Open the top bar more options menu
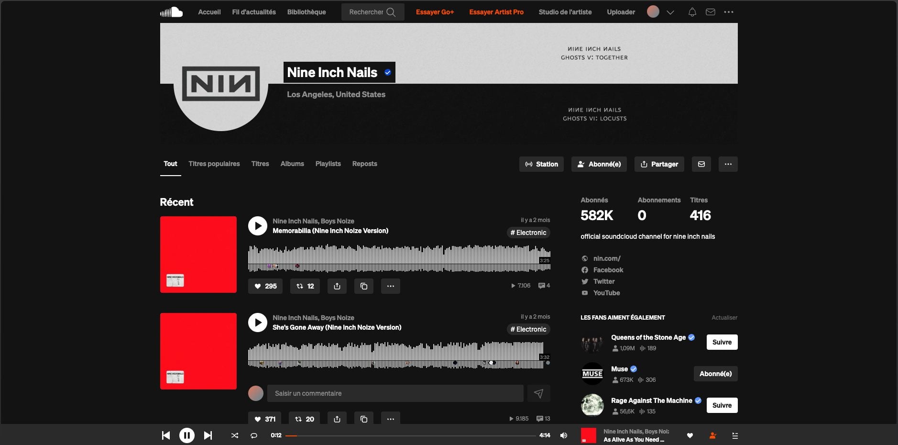898x445 pixels. pyautogui.click(x=729, y=12)
